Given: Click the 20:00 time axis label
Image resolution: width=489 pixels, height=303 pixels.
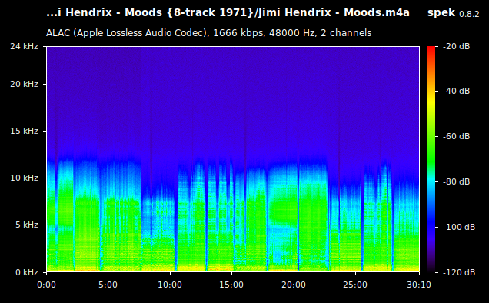Looking at the screenshot, I should pos(294,285).
